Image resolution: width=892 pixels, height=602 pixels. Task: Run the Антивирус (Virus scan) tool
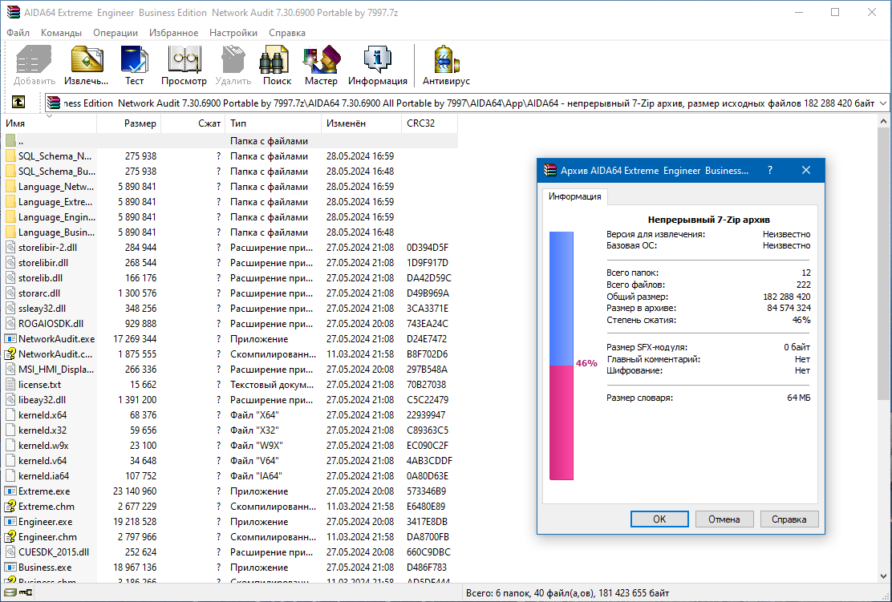click(446, 65)
